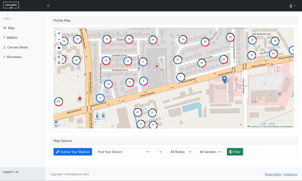This screenshot has width=302, height=181.
Task: Click the cluster marker labeled 34
Action: point(106,61)
